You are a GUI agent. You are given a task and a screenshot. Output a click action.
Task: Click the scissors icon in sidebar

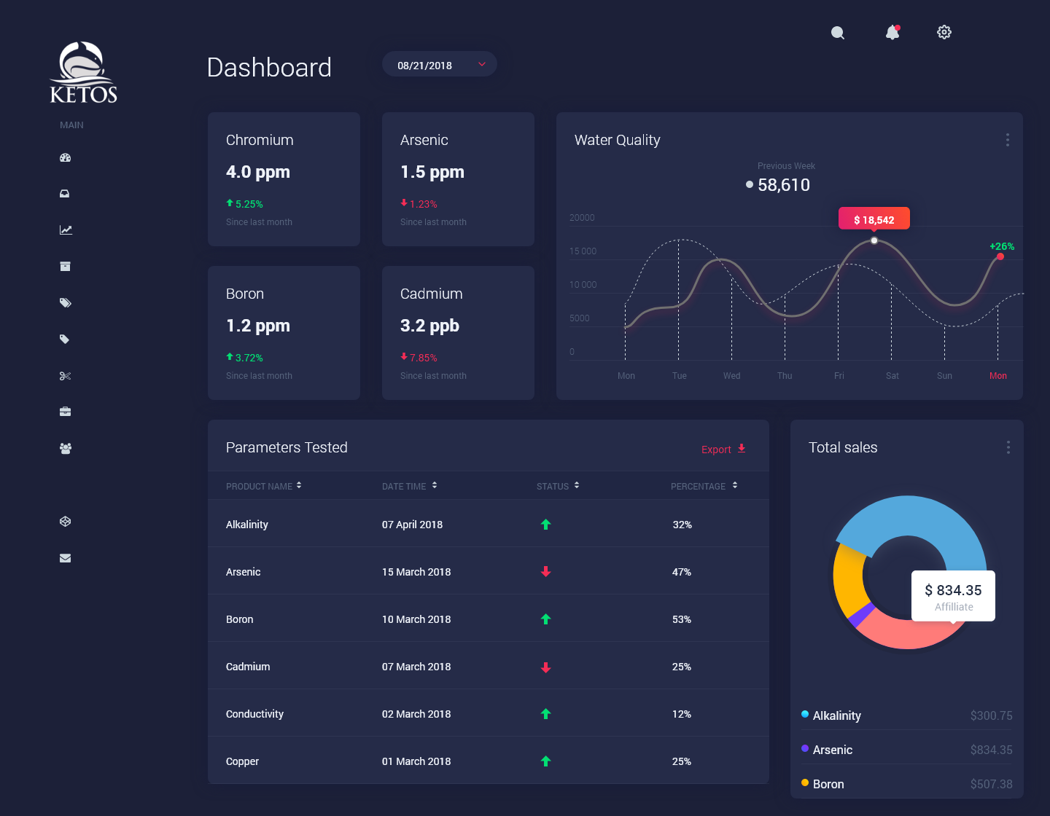(x=66, y=376)
